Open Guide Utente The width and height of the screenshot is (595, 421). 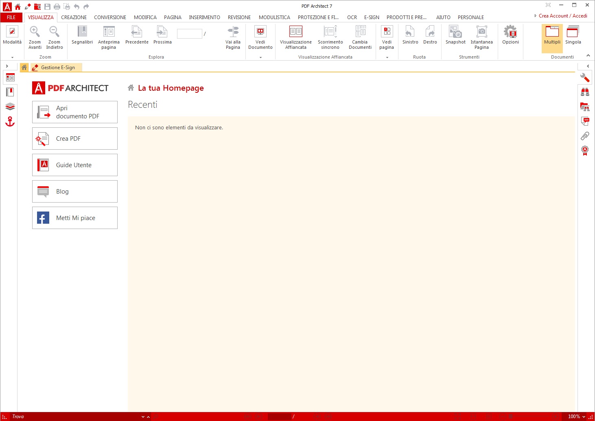(75, 165)
